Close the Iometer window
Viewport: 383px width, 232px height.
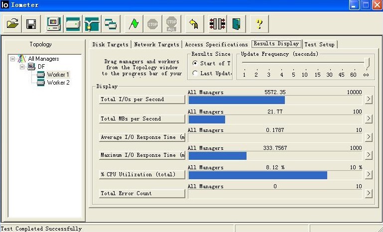point(377,5)
